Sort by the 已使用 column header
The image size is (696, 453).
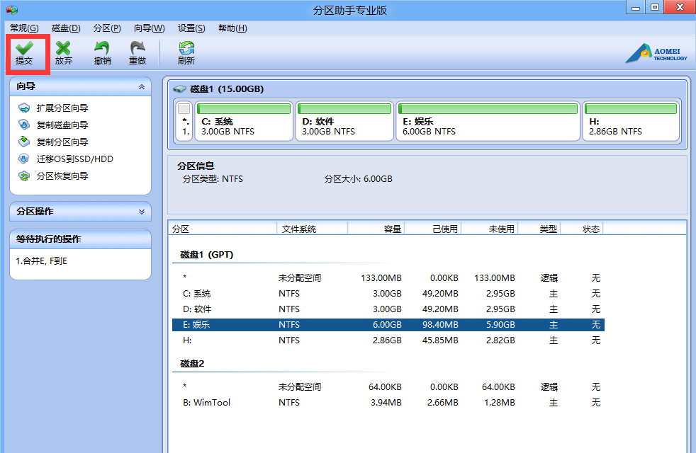click(x=433, y=229)
